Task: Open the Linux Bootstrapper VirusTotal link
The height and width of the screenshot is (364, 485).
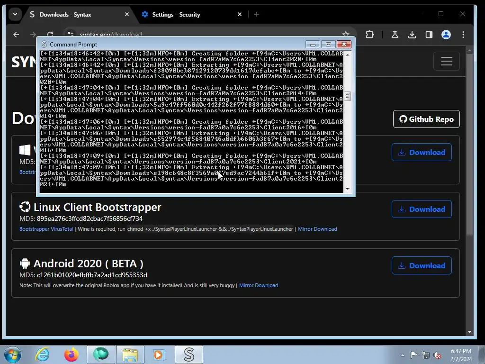Action: click(x=46, y=229)
